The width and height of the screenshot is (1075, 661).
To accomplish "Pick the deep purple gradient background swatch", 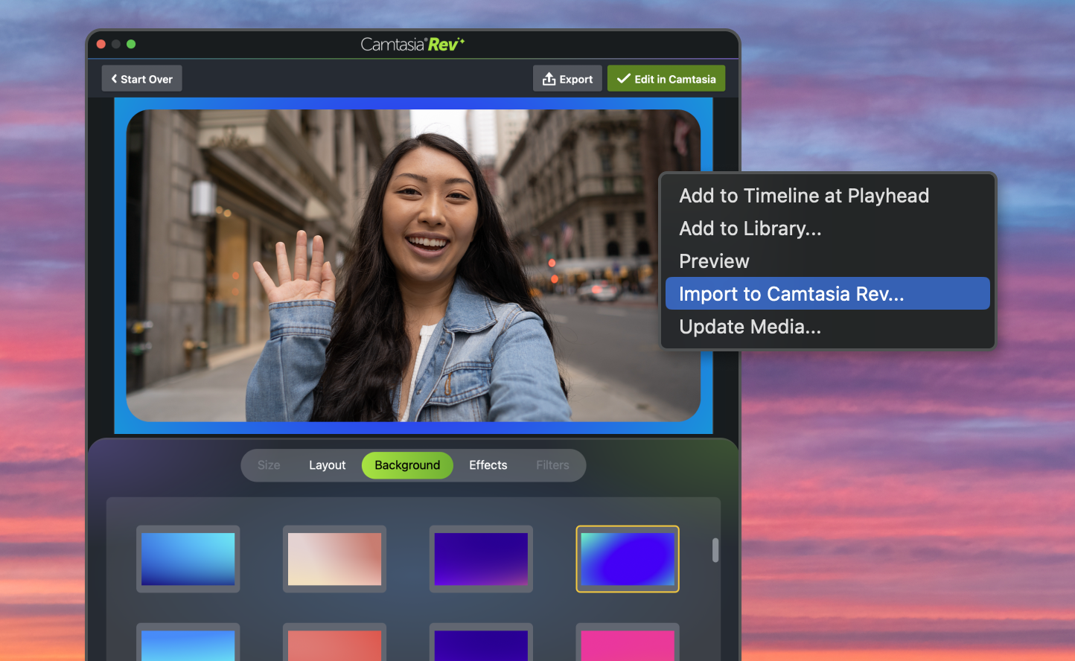I will 481,559.
